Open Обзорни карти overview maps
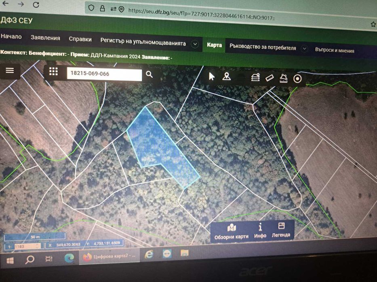377x282 pixels. 231,232
